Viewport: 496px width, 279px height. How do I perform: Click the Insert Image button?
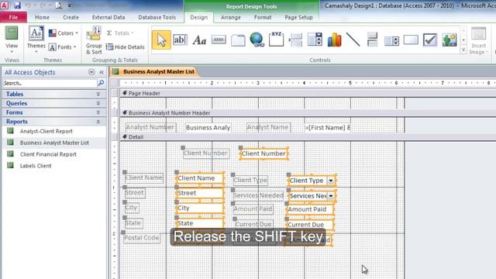coord(479,41)
